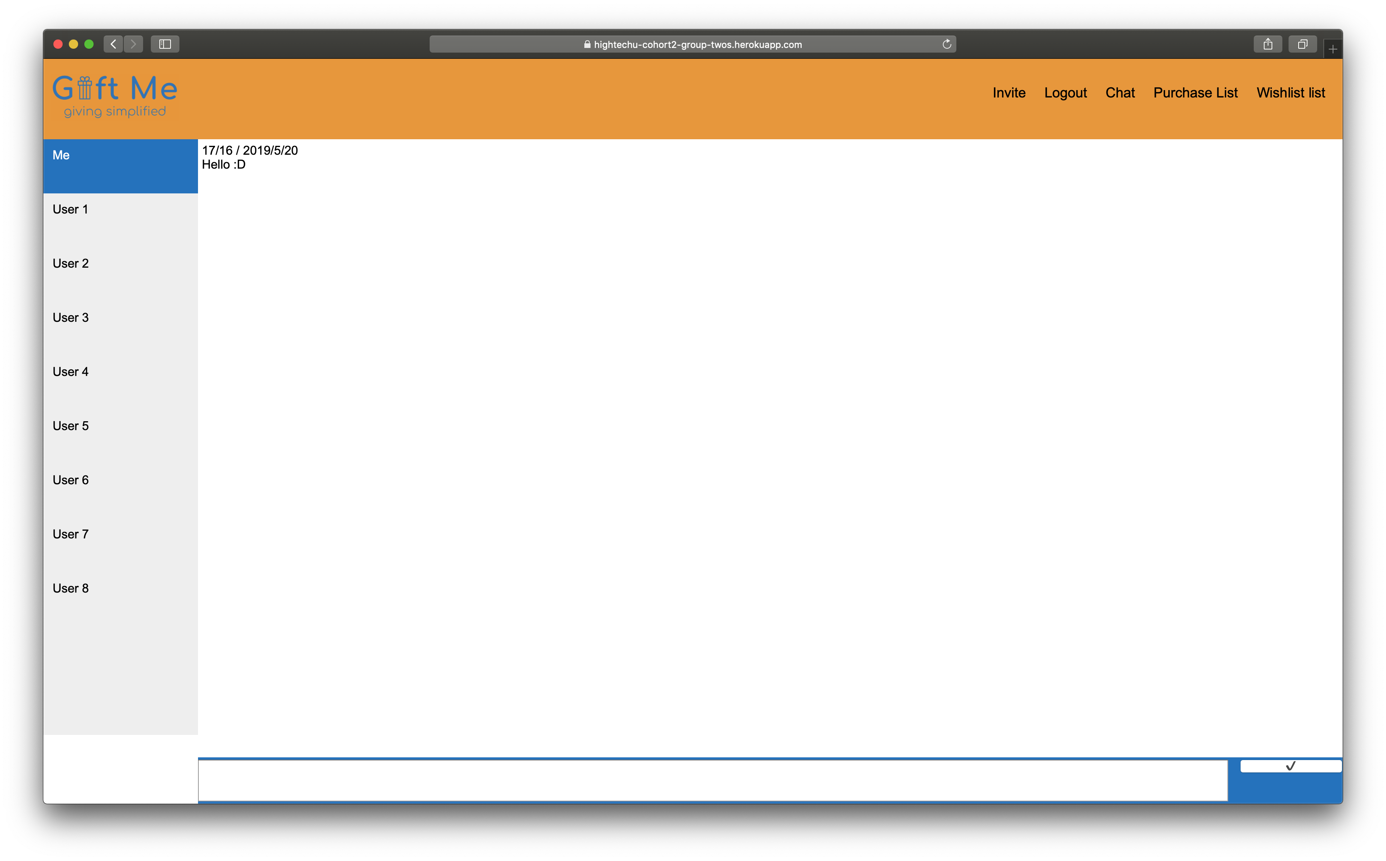
Task: Click the browser address bar
Action: pyautogui.click(x=691, y=44)
